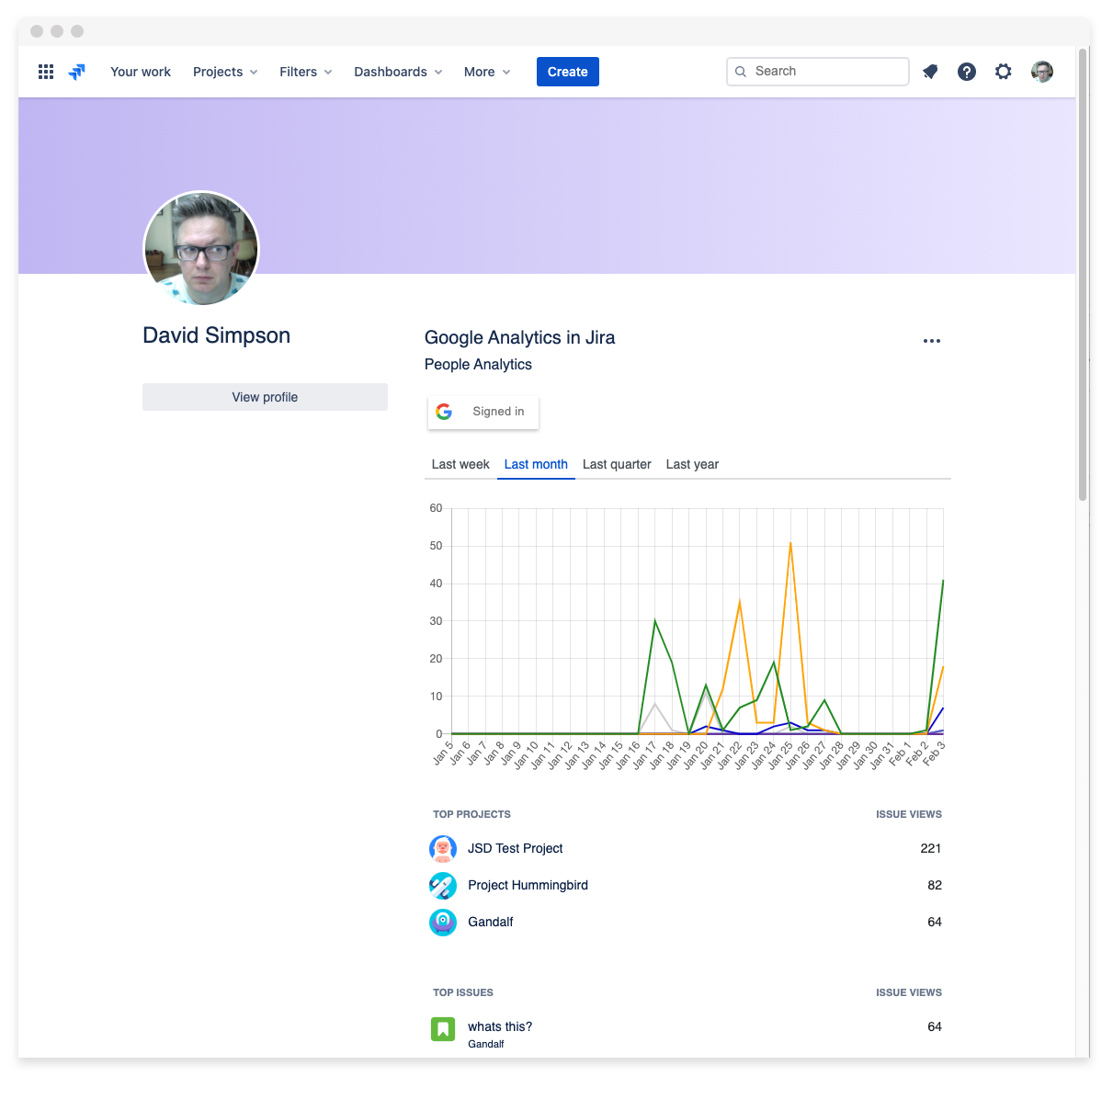Expand the Filters dropdown
This screenshot has width=1113, height=1099.
(306, 72)
